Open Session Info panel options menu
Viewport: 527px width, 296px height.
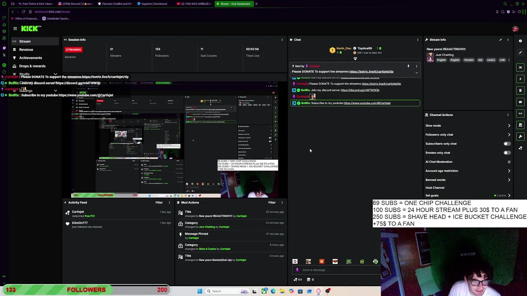click(x=282, y=40)
